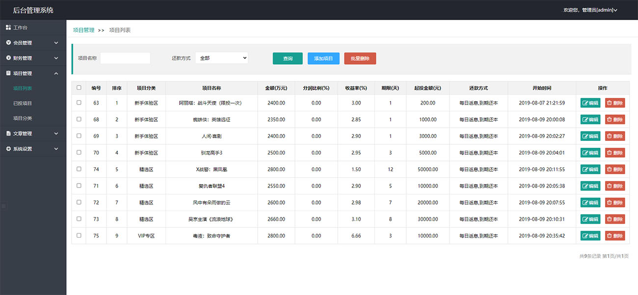Click the 项目名称 search input field
This screenshot has height=295, width=638.
coord(125,58)
